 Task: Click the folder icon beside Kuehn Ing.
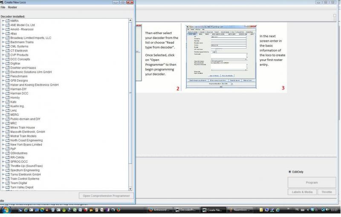click(x=8, y=106)
